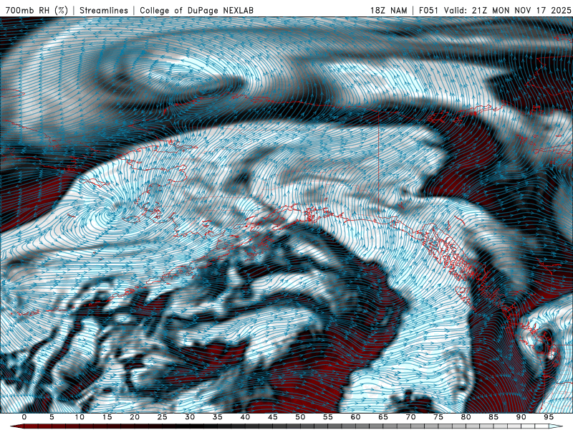
Task: Click the 'F051' forecast hour text
Action: tap(428, 10)
